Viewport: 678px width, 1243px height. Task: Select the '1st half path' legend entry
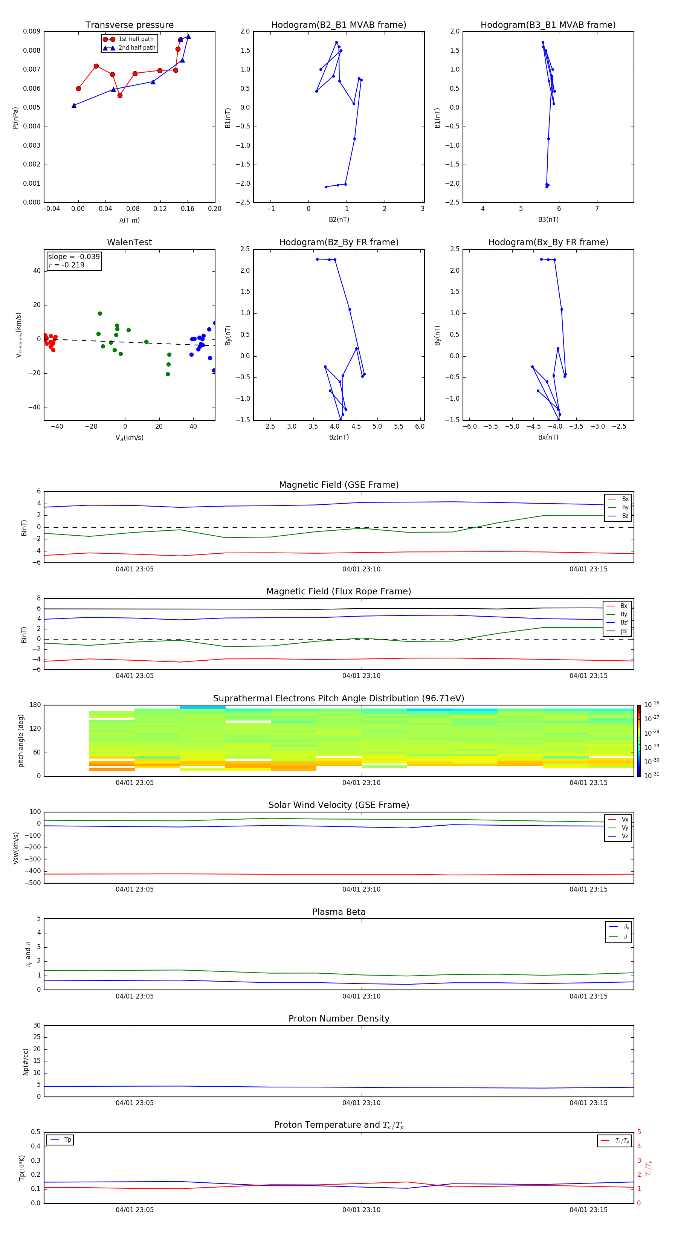(x=129, y=39)
